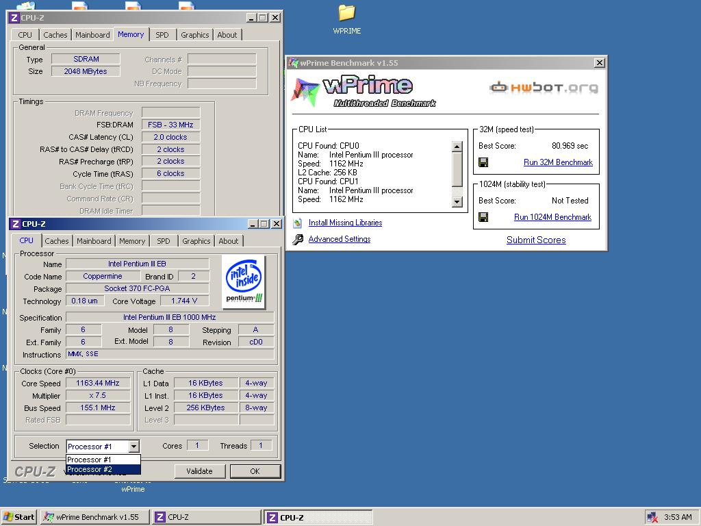This screenshot has width=701, height=526.
Task: Click the CPU-Z title icon in Memory window
Action: coord(14,18)
